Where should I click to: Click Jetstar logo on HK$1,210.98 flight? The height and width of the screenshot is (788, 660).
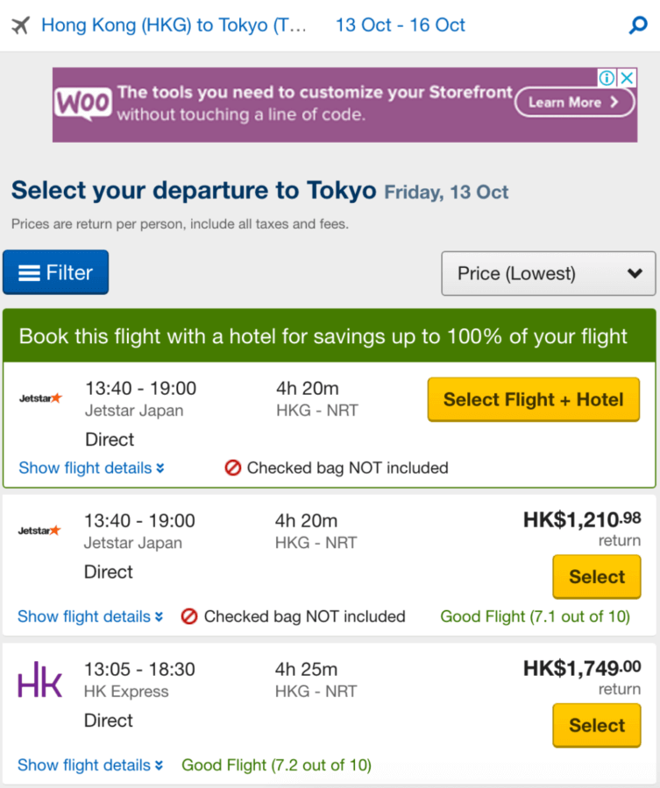pyautogui.click(x=39, y=531)
